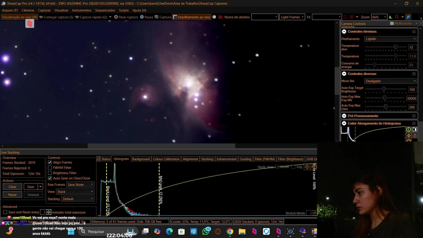Open the Stacking Default dropdown

click(78, 199)
